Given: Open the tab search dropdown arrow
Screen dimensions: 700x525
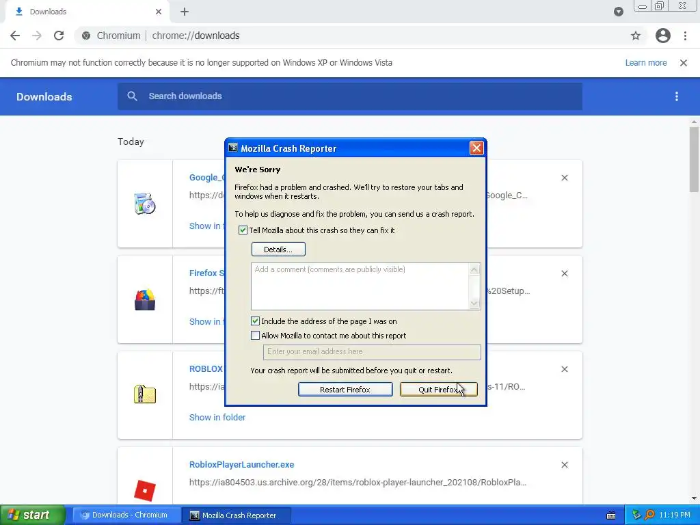Looking at the screenshot, I should coord(618,12).
